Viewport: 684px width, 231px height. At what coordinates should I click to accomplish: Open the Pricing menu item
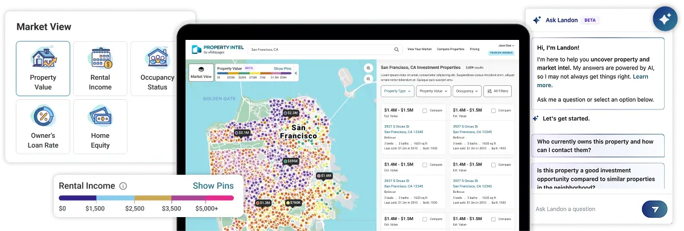click(474, 50)
